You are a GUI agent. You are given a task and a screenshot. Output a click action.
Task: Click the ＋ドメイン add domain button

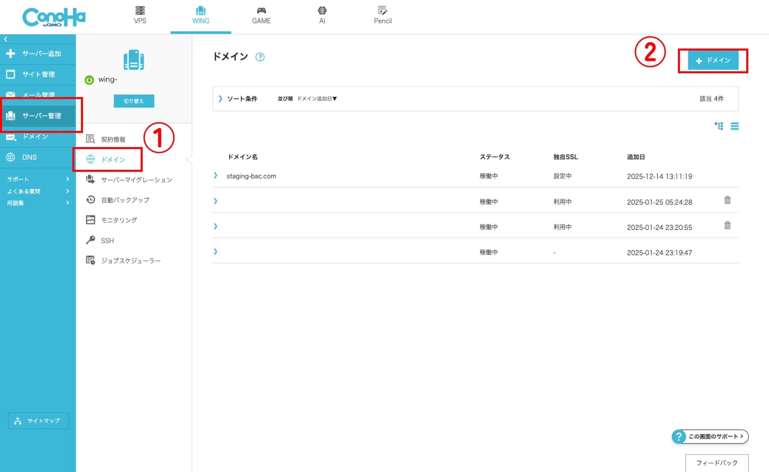point(713,61)
